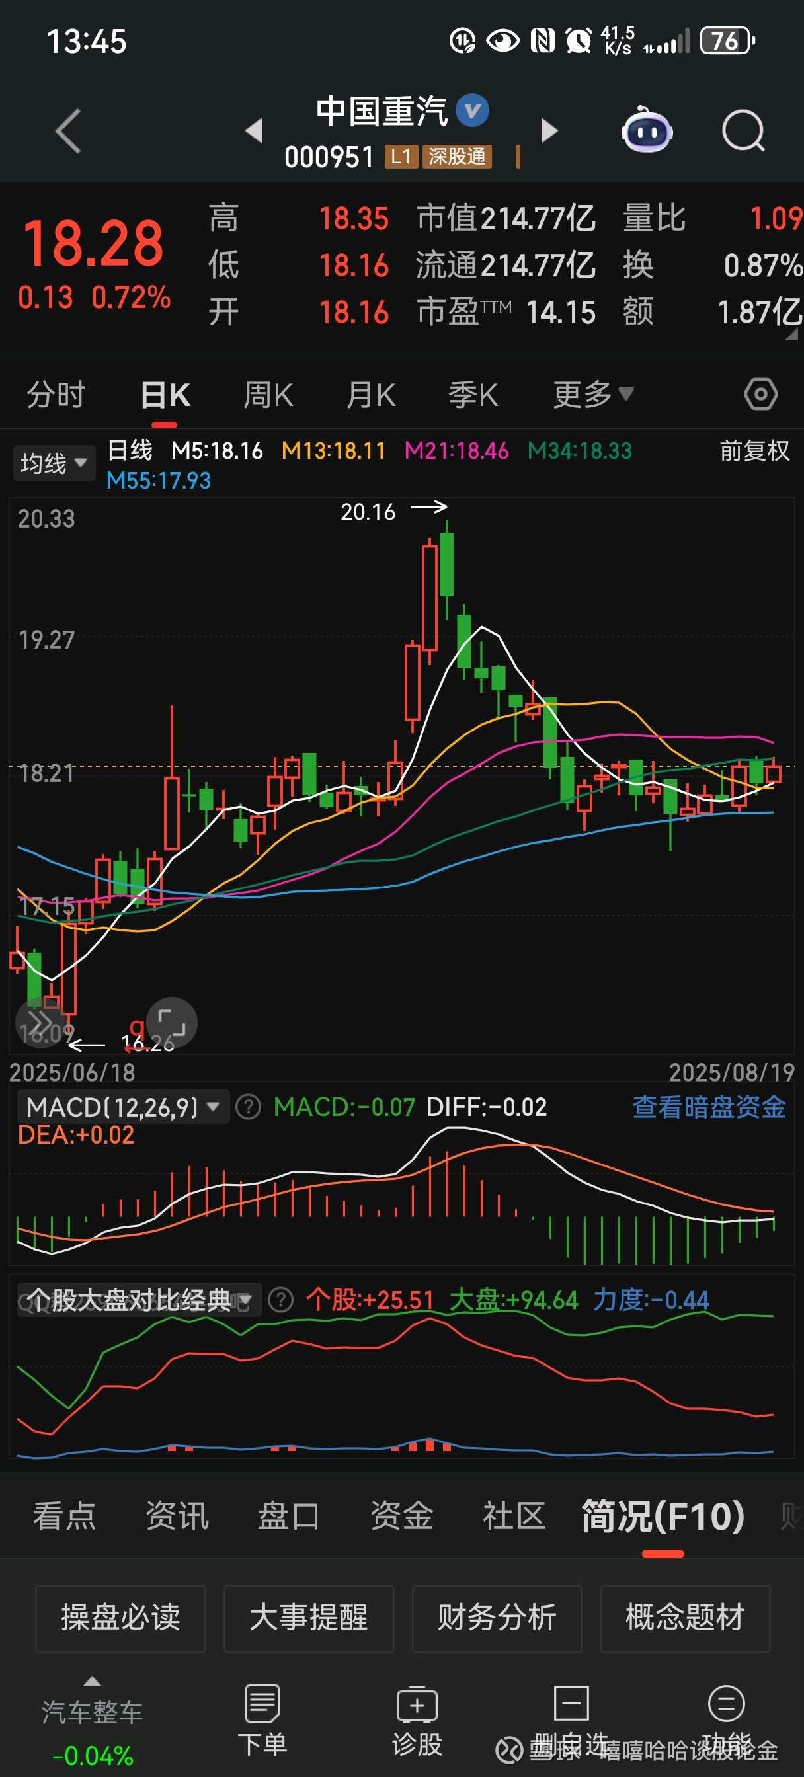Viewport: 804px width, 1777px height.
Task: Tap the back arrow icon
Action: click(68, 130)
